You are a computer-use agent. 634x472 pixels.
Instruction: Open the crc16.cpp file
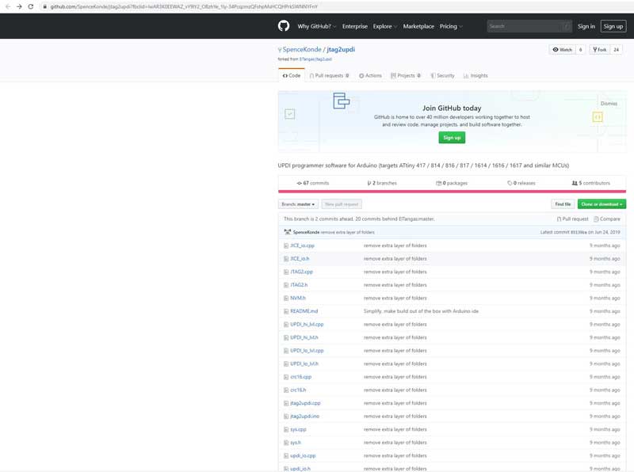(x=301, y=377)
